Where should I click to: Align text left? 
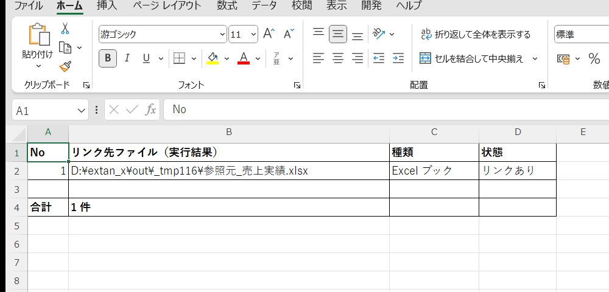coord(319,58)
